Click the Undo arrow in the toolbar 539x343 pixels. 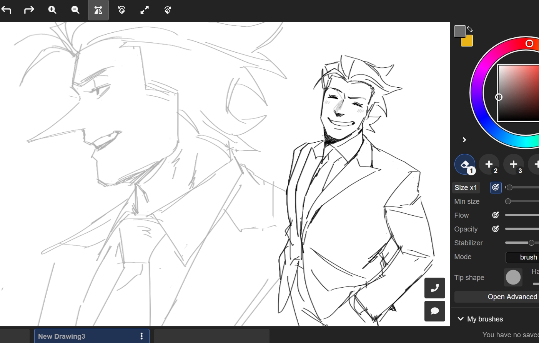pos(7,10)
